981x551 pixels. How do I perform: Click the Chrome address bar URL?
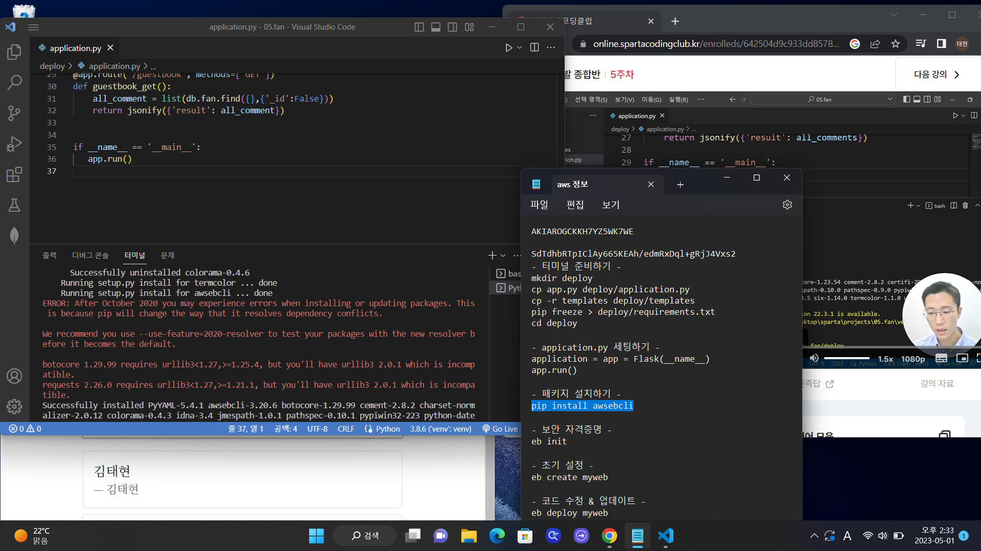tap(716, 44)
